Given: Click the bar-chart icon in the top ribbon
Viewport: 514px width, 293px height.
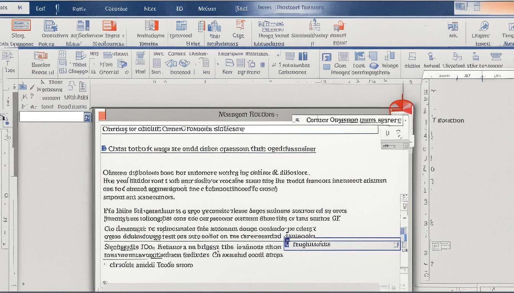Looking at the screenshot, I should [x=214, y=26].
